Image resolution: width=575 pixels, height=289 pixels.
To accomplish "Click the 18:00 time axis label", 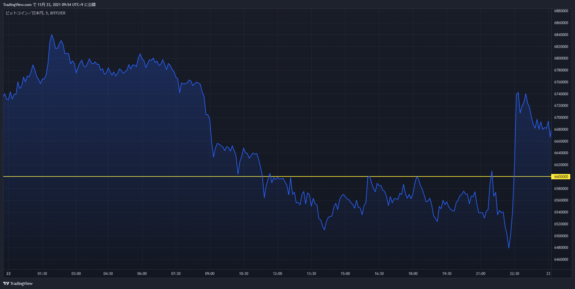I will (413, 274).
